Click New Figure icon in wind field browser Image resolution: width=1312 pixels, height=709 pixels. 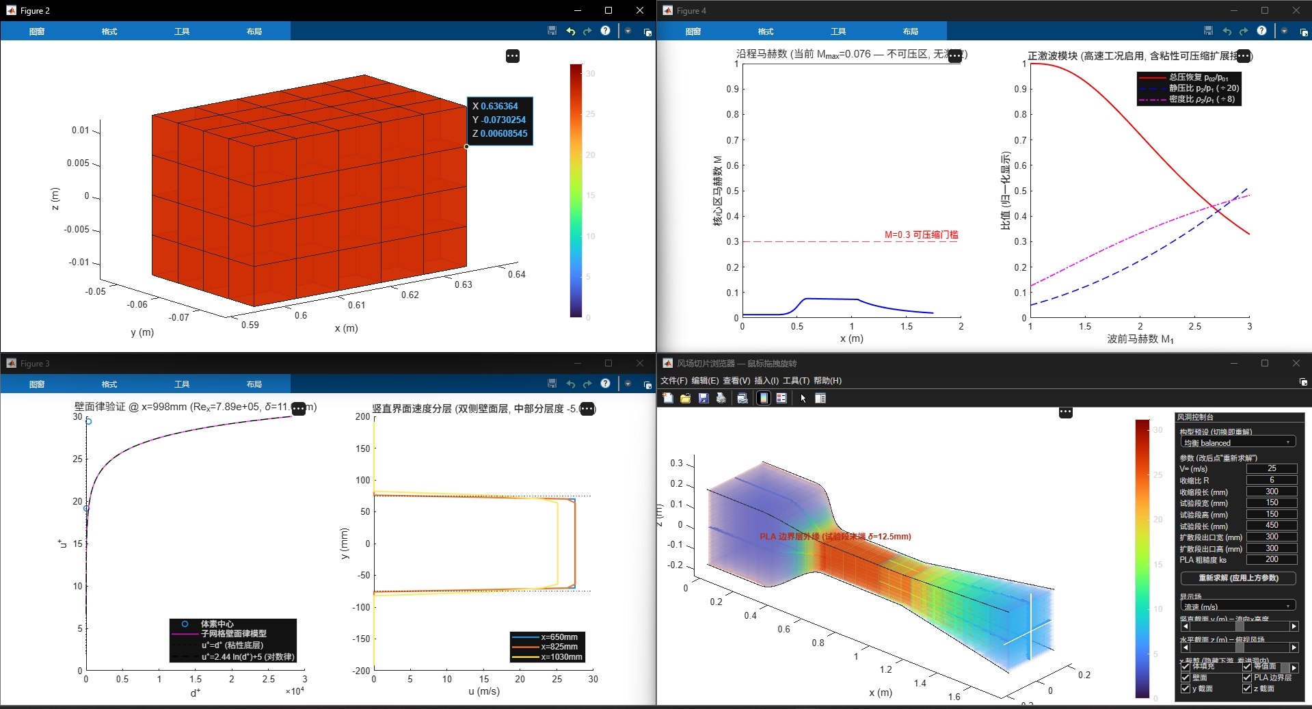(x=668, y=398)
